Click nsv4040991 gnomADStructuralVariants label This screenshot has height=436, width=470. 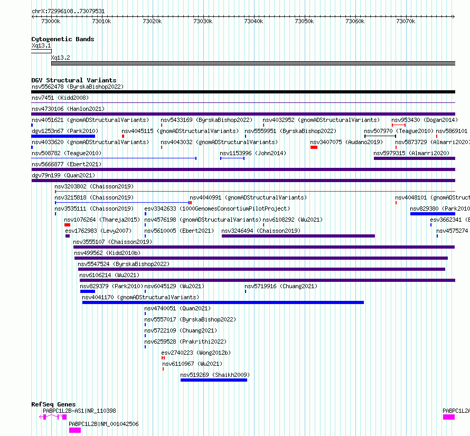[248, 197]
